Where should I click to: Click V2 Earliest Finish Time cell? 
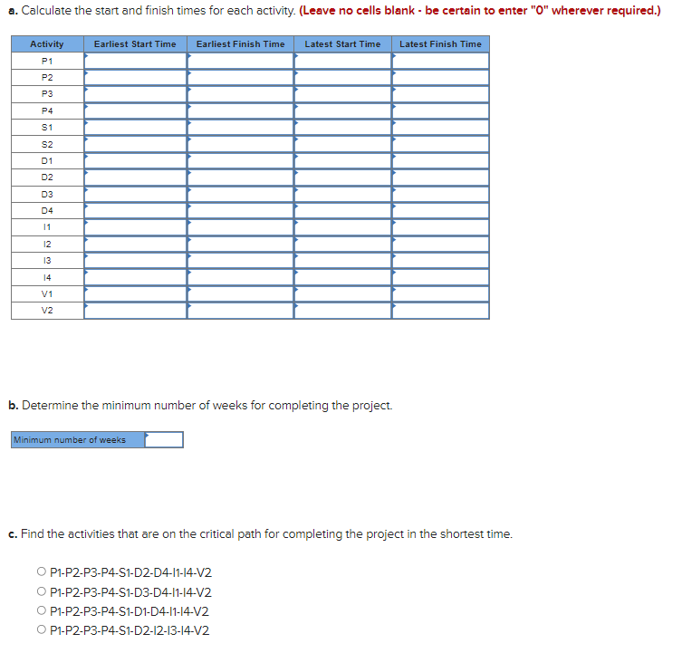coord(241,311)
